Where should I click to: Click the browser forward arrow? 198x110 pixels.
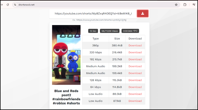coord(2,5)
